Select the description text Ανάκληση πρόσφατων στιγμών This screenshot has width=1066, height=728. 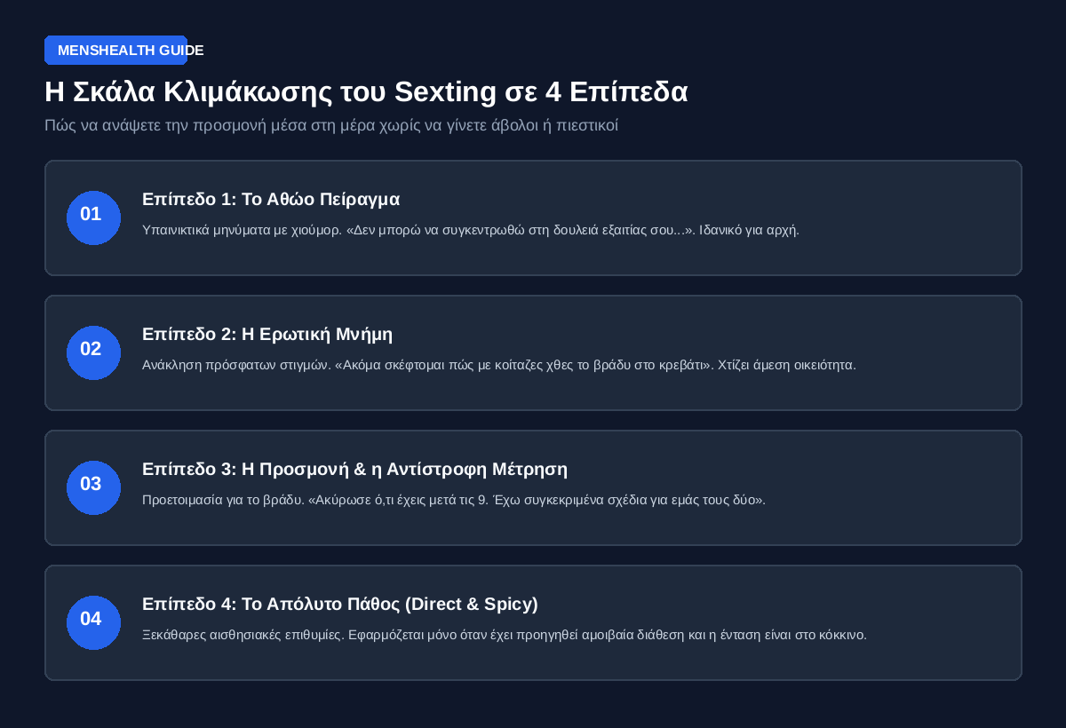(499, 365)
